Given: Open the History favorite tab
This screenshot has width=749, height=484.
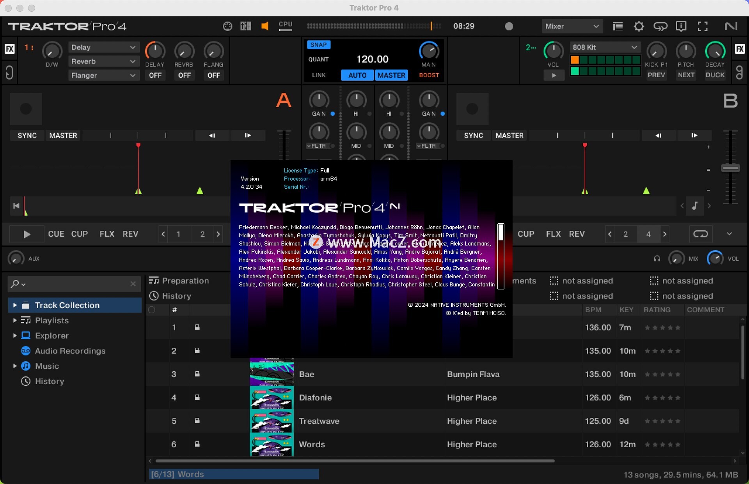Looking at the screenshot, I should [x=170, y=296].
